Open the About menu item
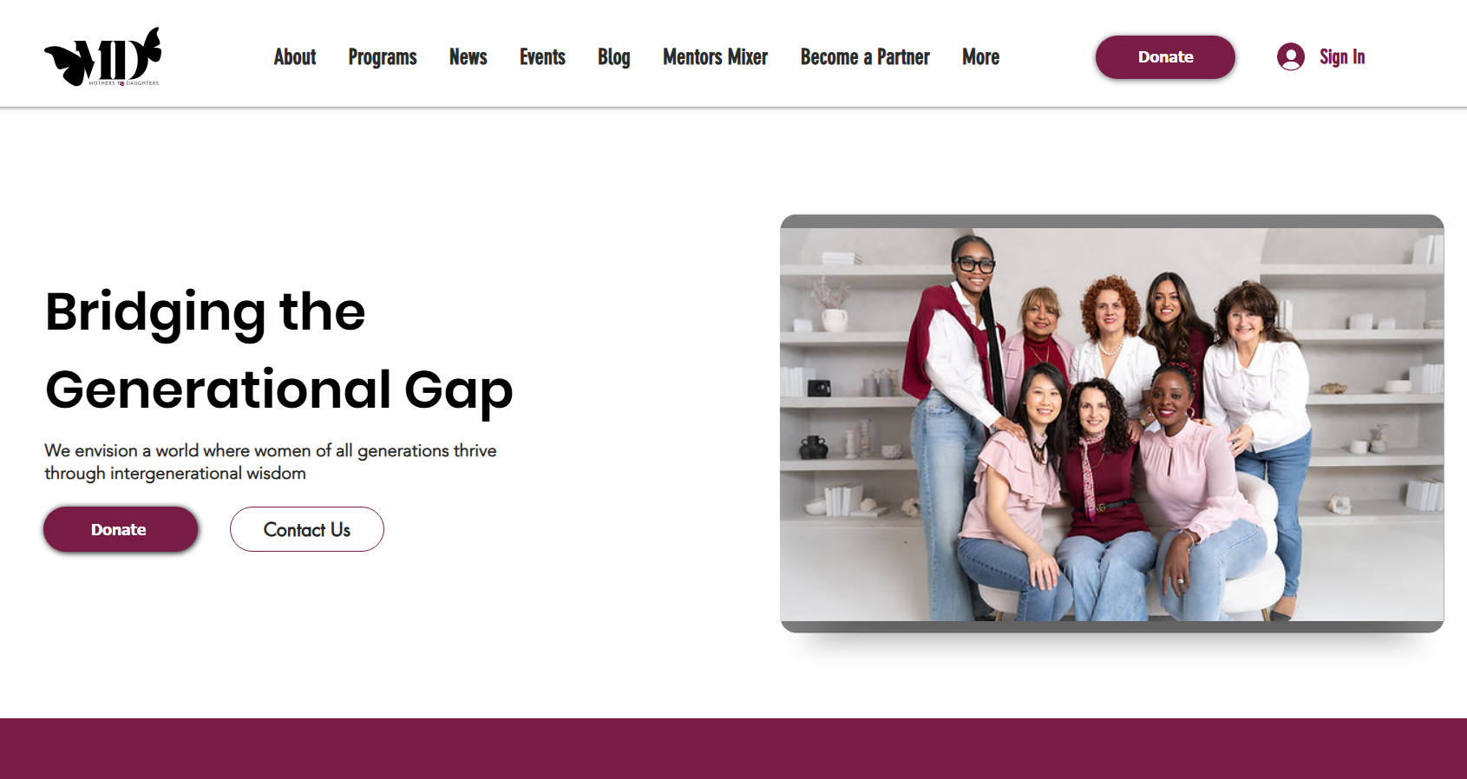This screenshot has height=779, width=1467. click(295, 57)
